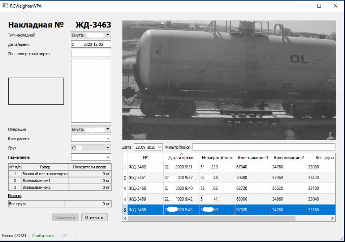345x242 pixels.
Task: Click the tank wagon camera image
Action: pos(229,80)
